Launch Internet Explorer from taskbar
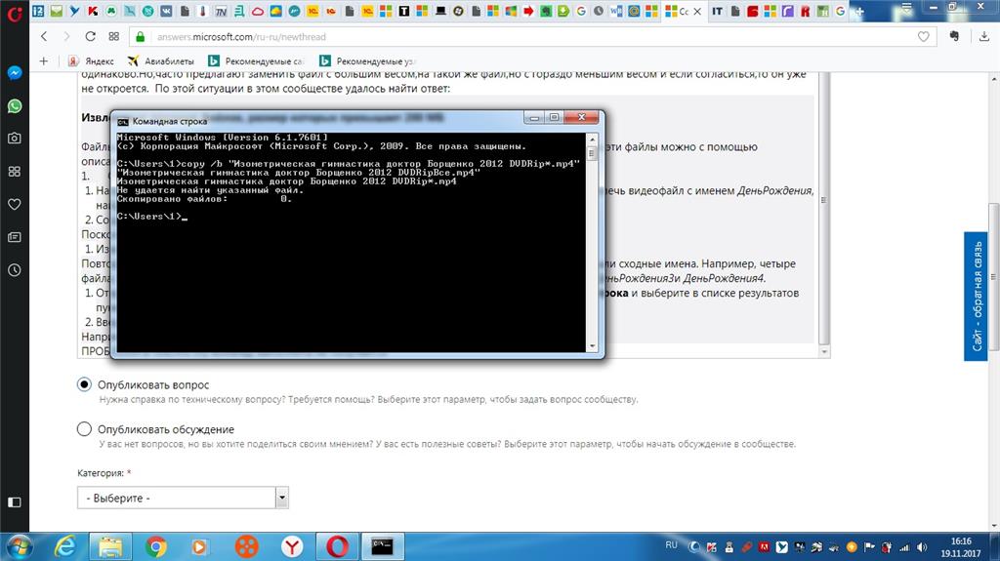 [x=64, y=546]
